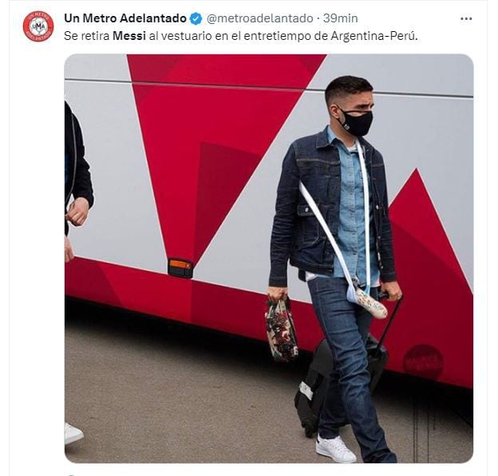Open the Un Metro Adelantado profile avatar
The image size is (498, 476).
pos(38,26)
